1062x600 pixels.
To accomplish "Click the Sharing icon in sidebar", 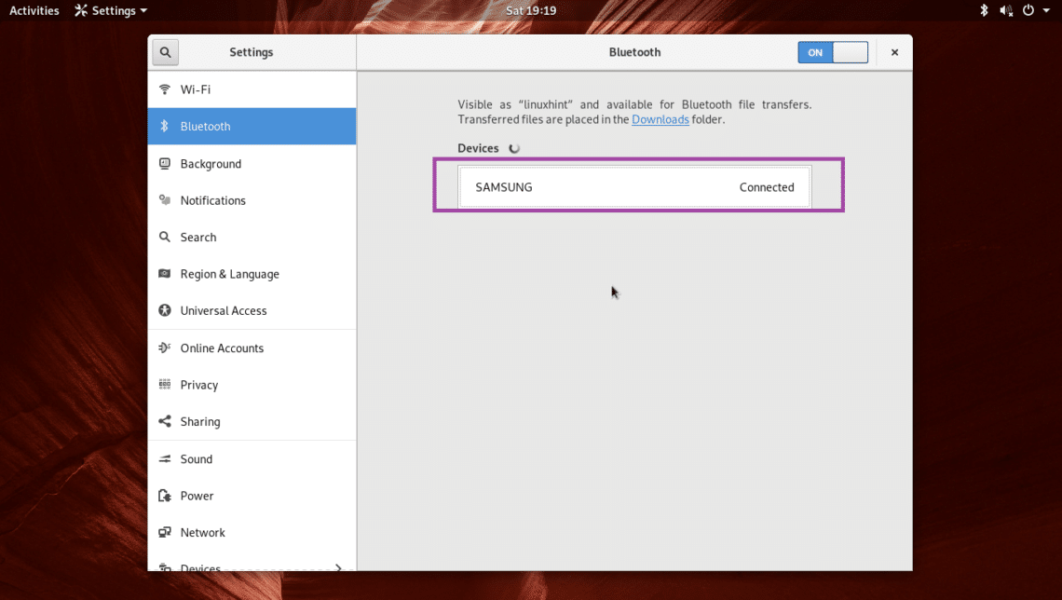I will pos(165,422).
